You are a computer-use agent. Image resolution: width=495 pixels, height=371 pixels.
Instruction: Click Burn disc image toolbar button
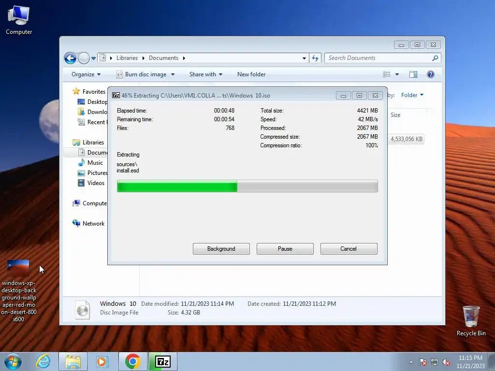pyautogui.click(x=142, y=74)
